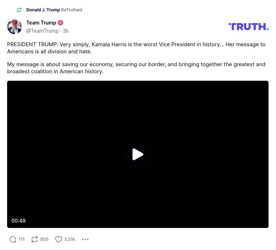Click the 111 replies count
The width and height of the screenshot is (276, 250).
pyautogui.click(x=22, y=239)
